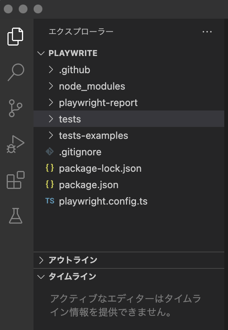This screenshot has height=330, width=228.
Task: Expand the playwright-report folder chevron
Action: pyautogui.click(x=51, y=102)
